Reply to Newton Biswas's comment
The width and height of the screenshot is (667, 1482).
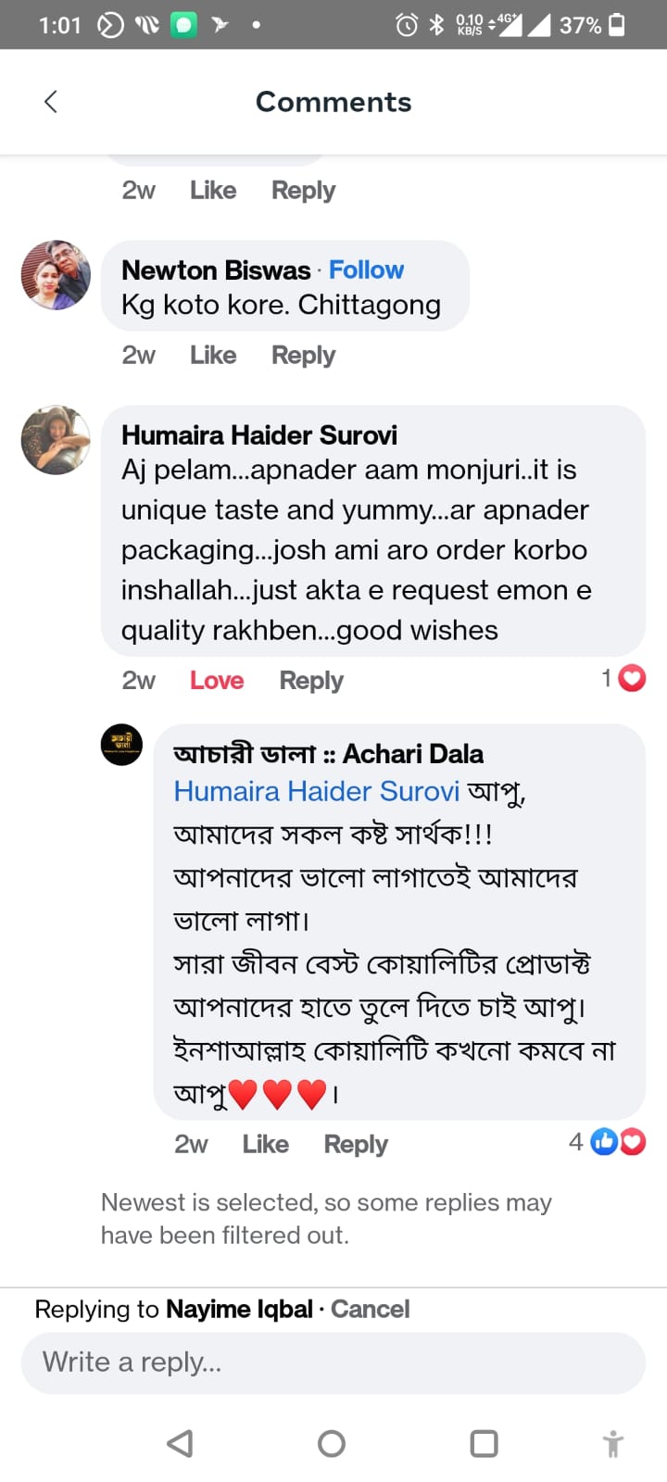[303, 355]
